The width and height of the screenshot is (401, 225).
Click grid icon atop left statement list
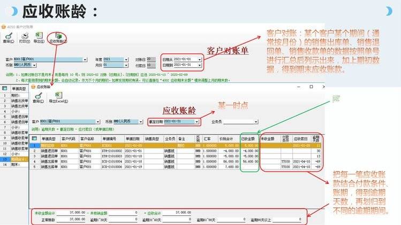point(4,87)
